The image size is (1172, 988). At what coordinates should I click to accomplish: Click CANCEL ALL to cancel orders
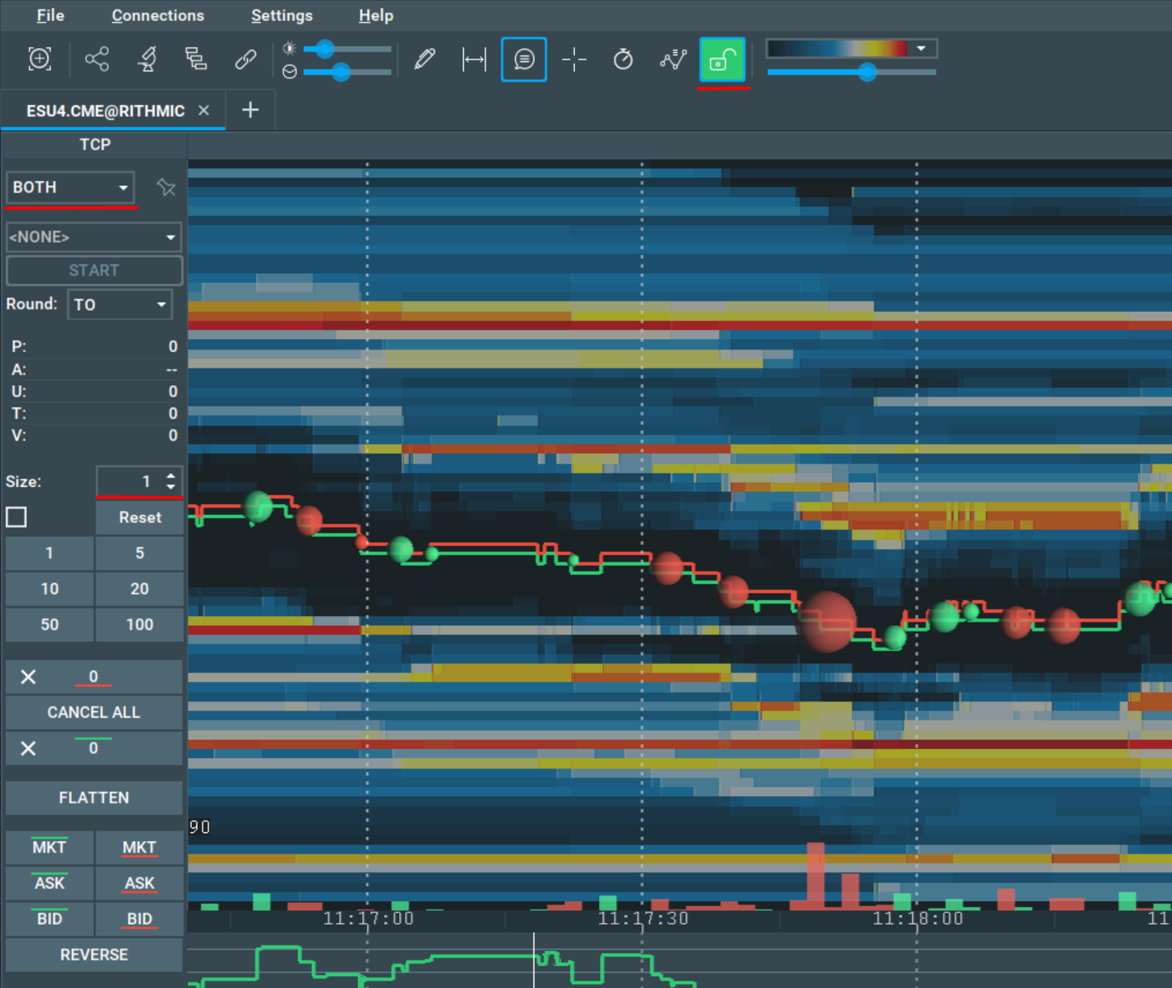(94, 712)
